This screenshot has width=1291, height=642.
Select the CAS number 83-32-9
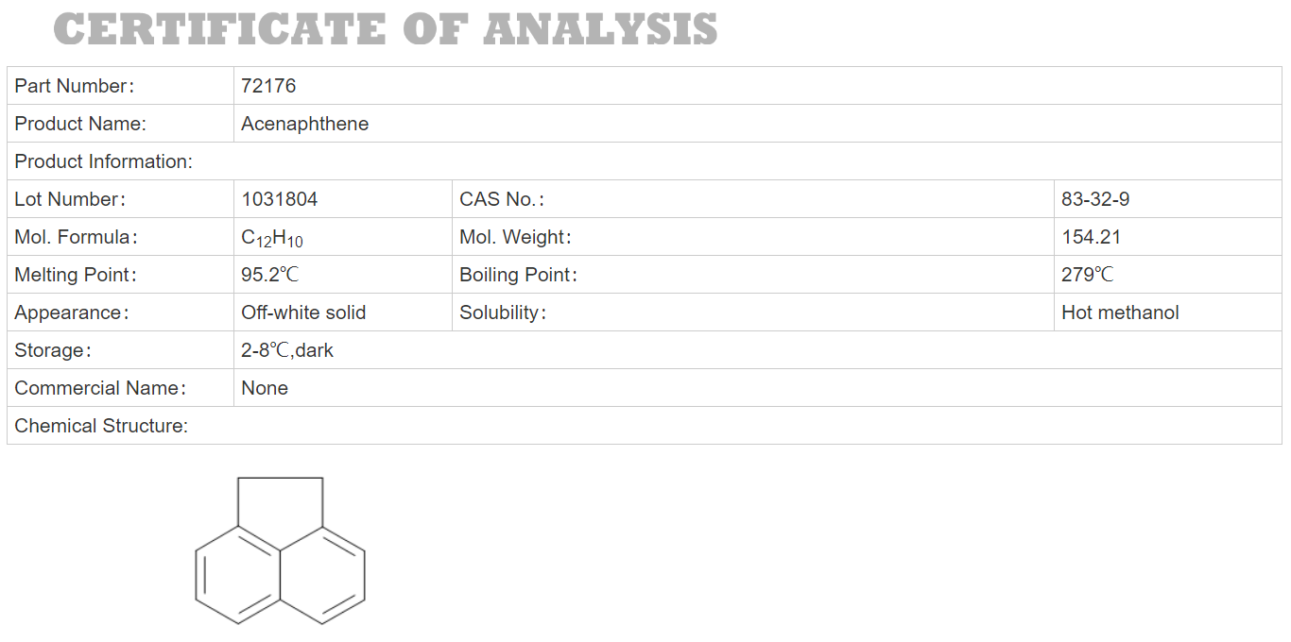[1095, 199]
